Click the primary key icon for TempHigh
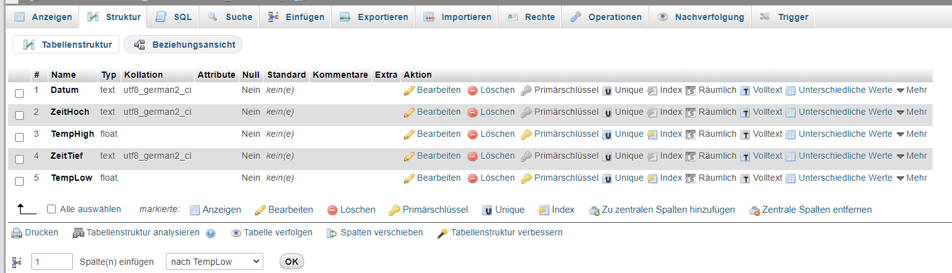 point(527,134)
